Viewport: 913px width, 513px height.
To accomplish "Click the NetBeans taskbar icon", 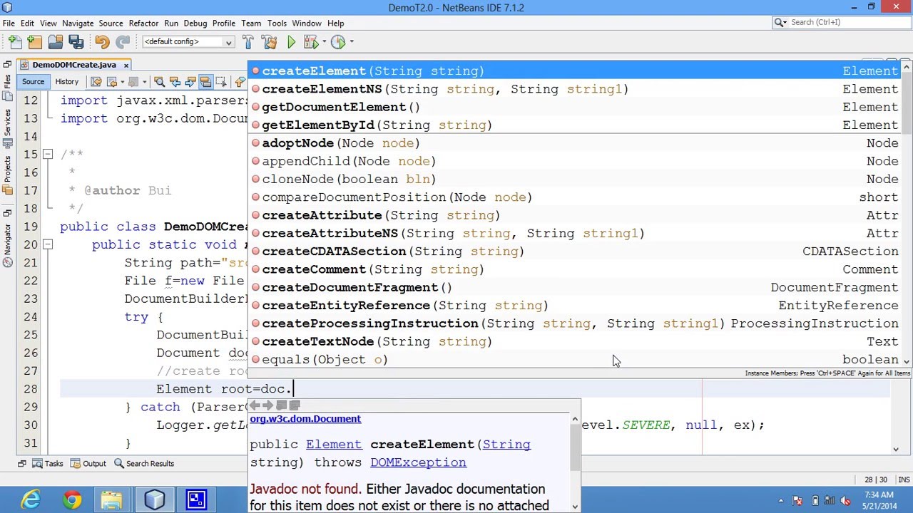I will [154, 500].
